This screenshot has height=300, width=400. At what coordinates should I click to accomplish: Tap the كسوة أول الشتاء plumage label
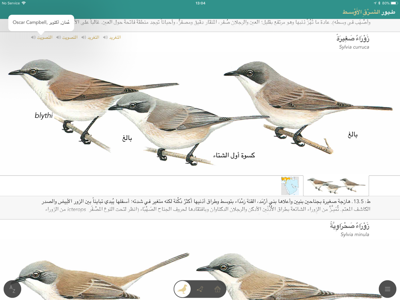pos(234,155)
